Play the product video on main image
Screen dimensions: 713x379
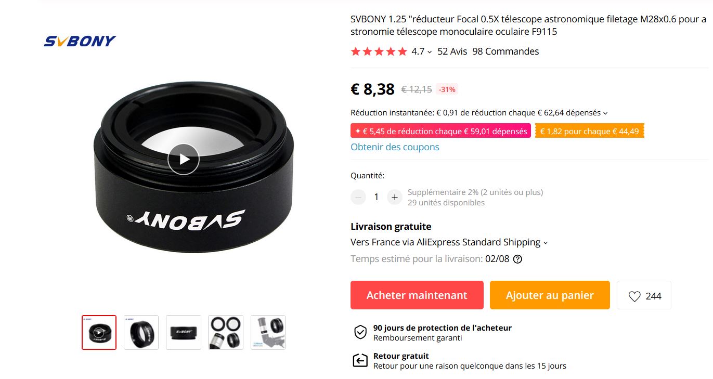click(x=183, y=159)
